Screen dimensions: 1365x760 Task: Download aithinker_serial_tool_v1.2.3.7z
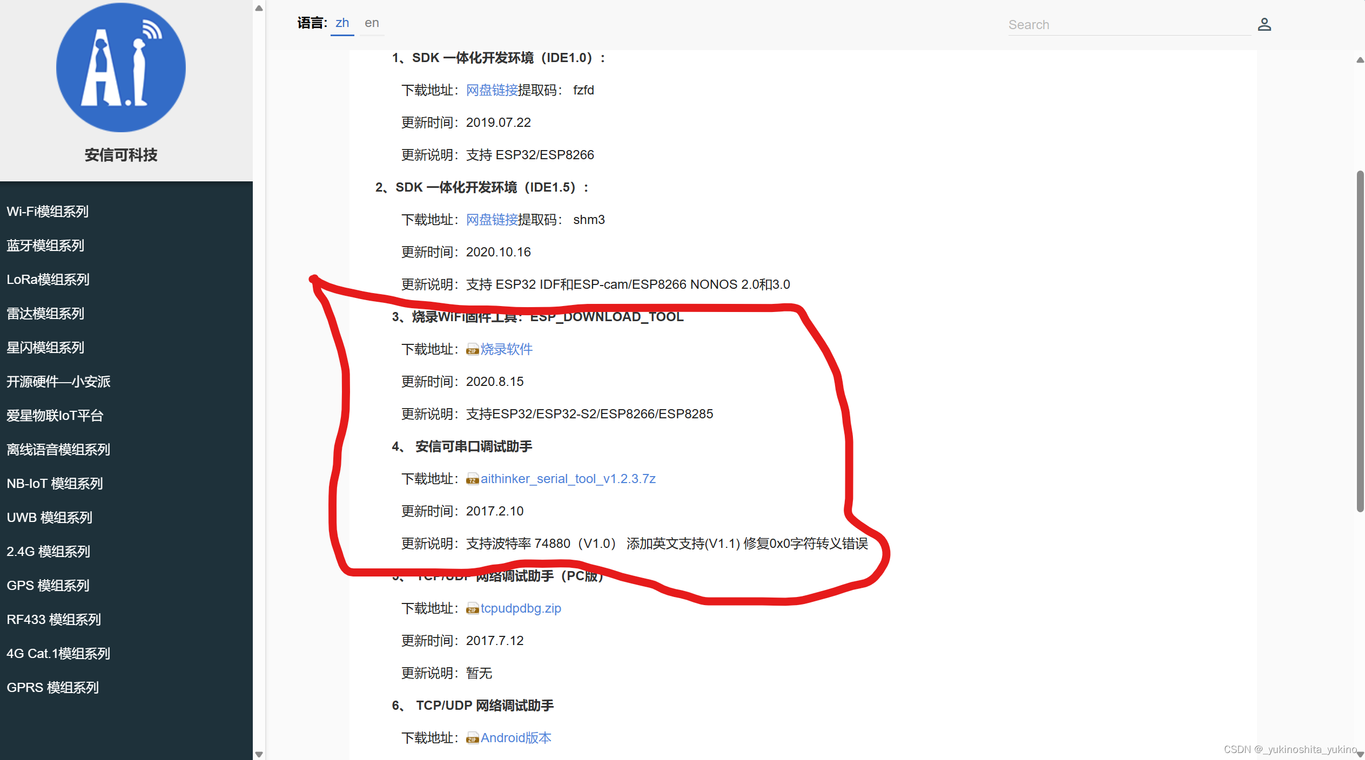pyautogui.click(x=568, y=479)
